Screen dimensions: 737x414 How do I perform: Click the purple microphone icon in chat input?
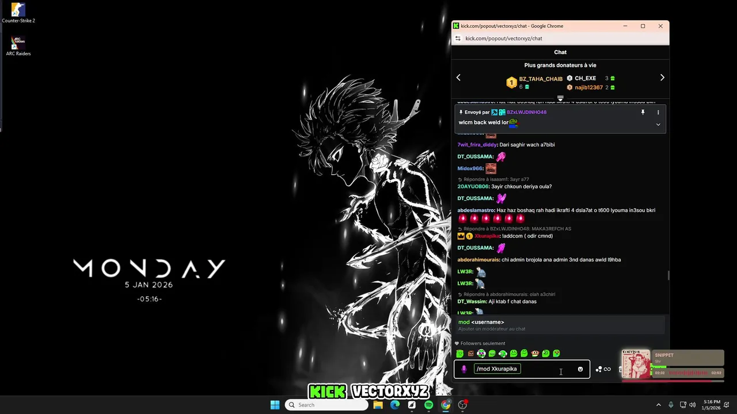point(464,369)
